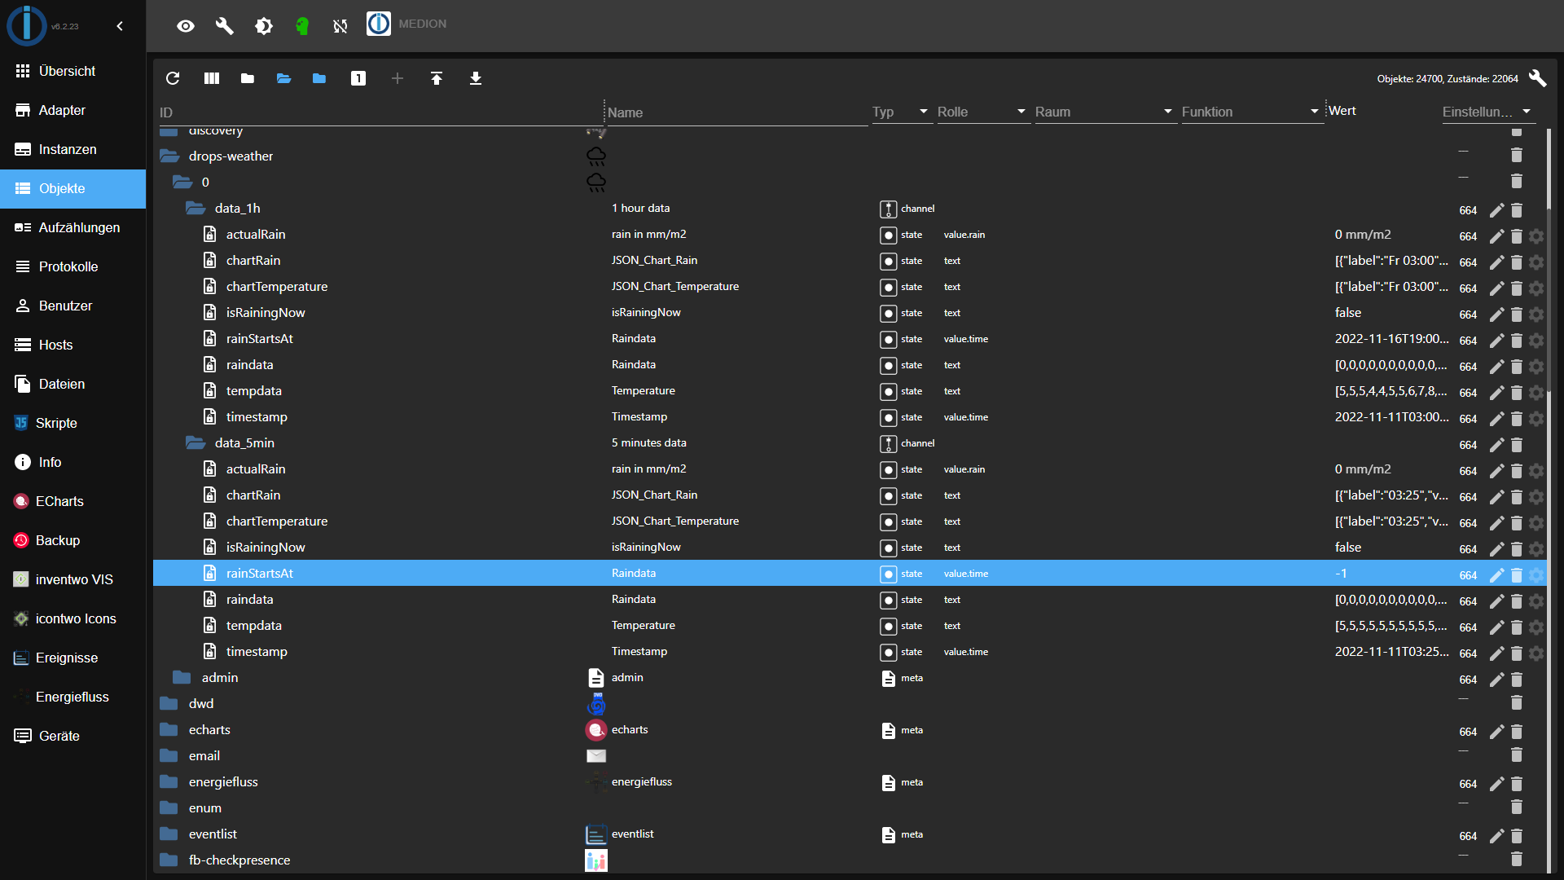
Task: Delete the drops-weather folder via trash icon
Action: 1517,155
